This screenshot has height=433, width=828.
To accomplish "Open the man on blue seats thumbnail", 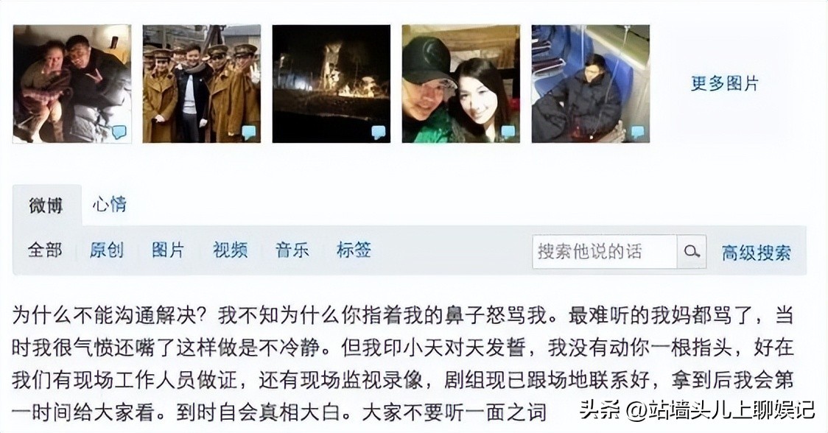I will (x=590, y=83).
